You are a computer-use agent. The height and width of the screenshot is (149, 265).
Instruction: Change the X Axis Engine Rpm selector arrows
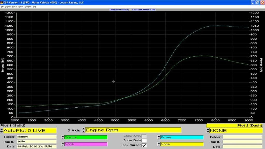tap(84, 130)
